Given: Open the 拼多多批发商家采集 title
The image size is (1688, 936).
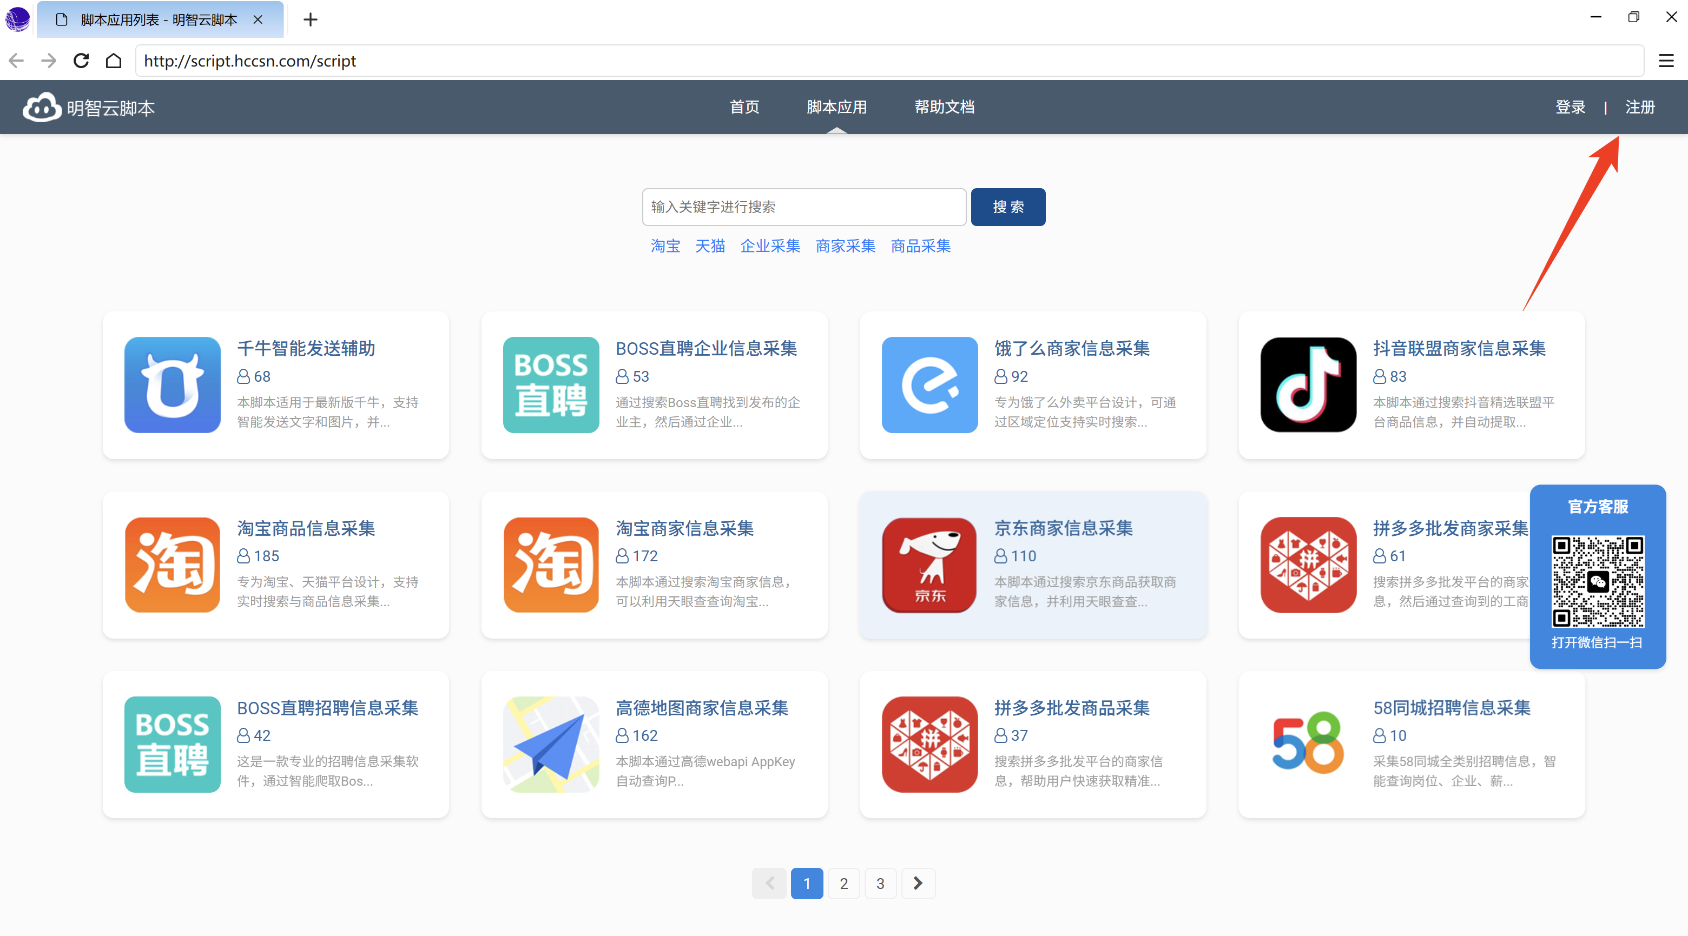Looking at the screenshot, I should (x=1451, y=529).
